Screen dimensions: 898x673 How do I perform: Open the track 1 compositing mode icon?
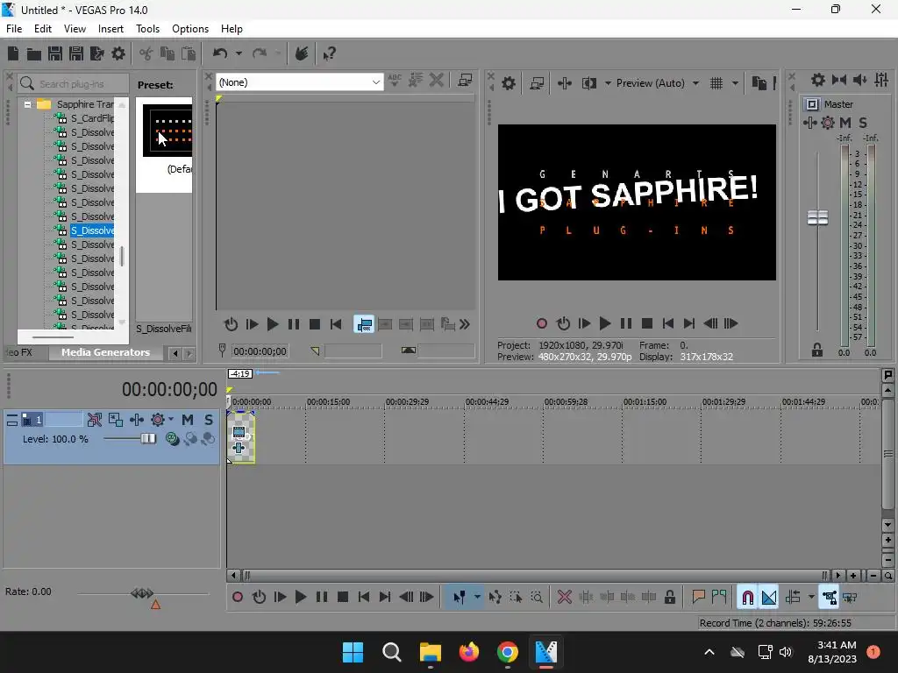(172, 438)
